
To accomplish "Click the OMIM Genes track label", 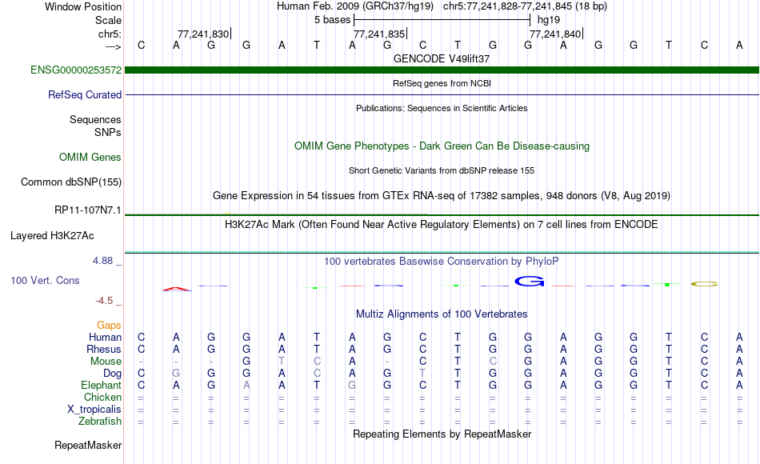I will point(90,157).
